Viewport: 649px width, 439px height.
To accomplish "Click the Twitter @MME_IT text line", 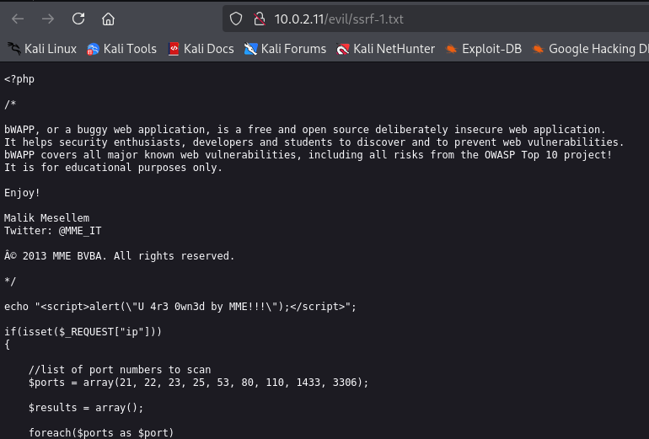I will point(53,230).
